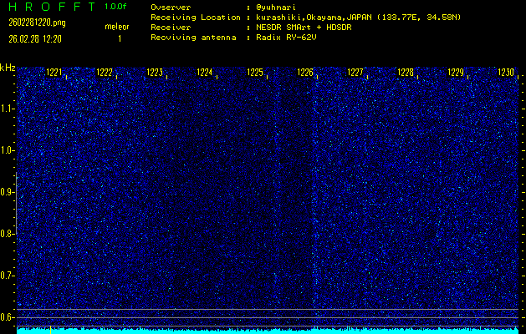
Task: Select the version label 1.00f
Action: pyautogui.click(x=115, y=7)
